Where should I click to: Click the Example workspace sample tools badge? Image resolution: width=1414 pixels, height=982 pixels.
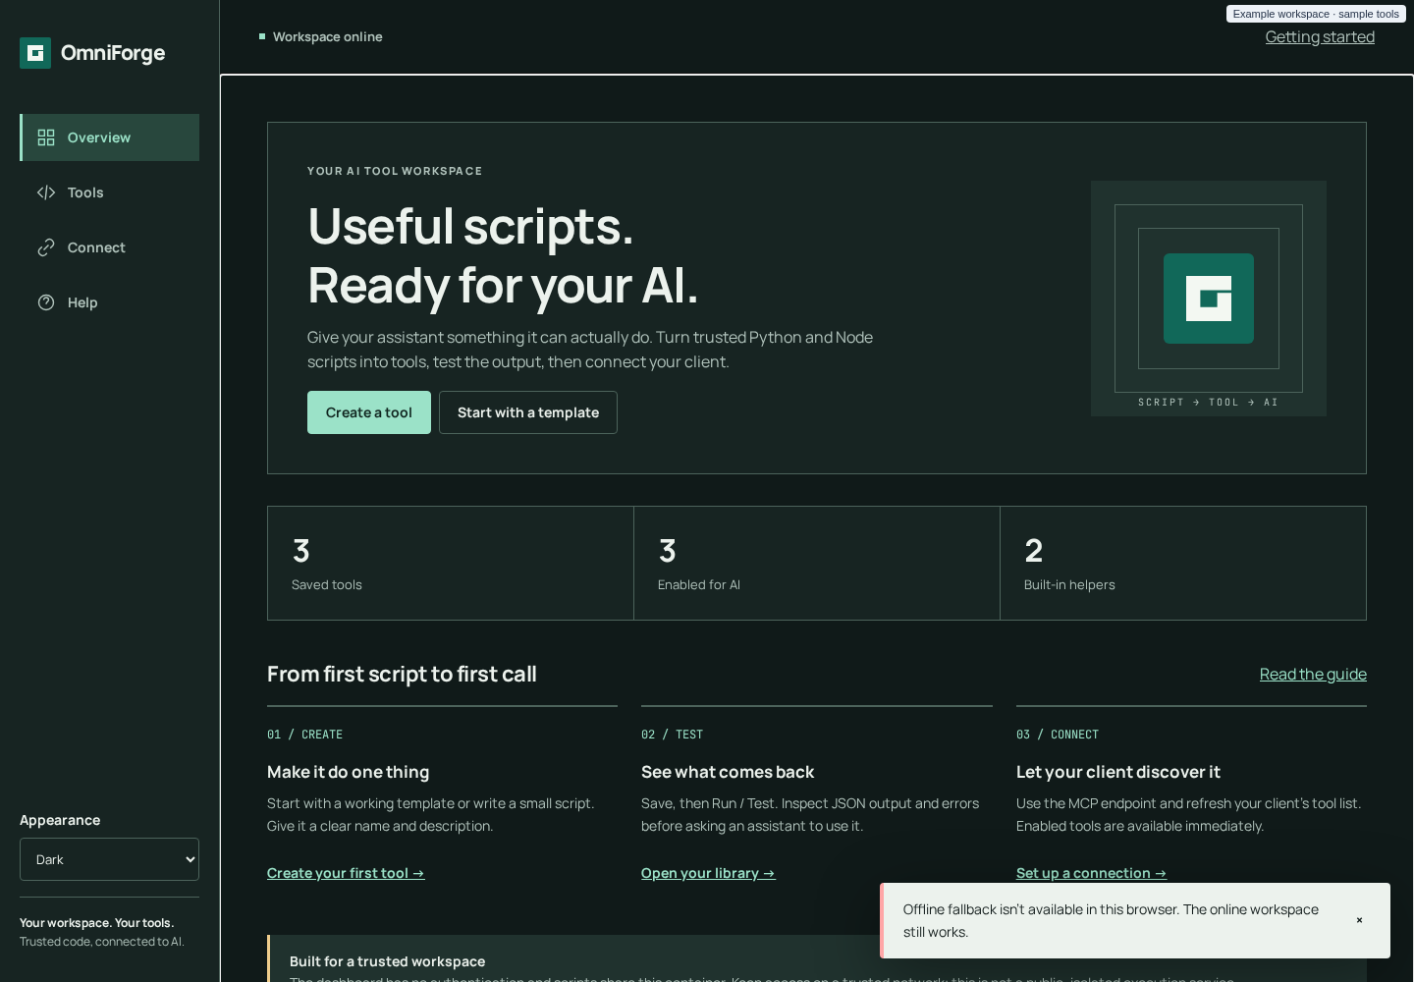[x=1316, y=14]
